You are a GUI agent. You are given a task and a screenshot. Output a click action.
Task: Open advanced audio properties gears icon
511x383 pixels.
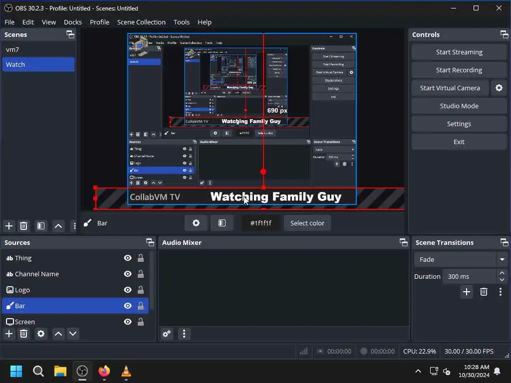coord(167,334)
